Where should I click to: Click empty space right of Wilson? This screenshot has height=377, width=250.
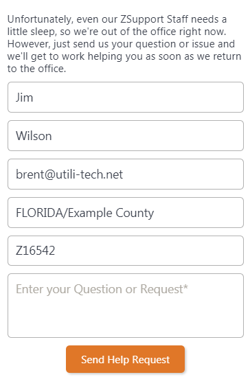pyautogui.click(x=147, y=135)
